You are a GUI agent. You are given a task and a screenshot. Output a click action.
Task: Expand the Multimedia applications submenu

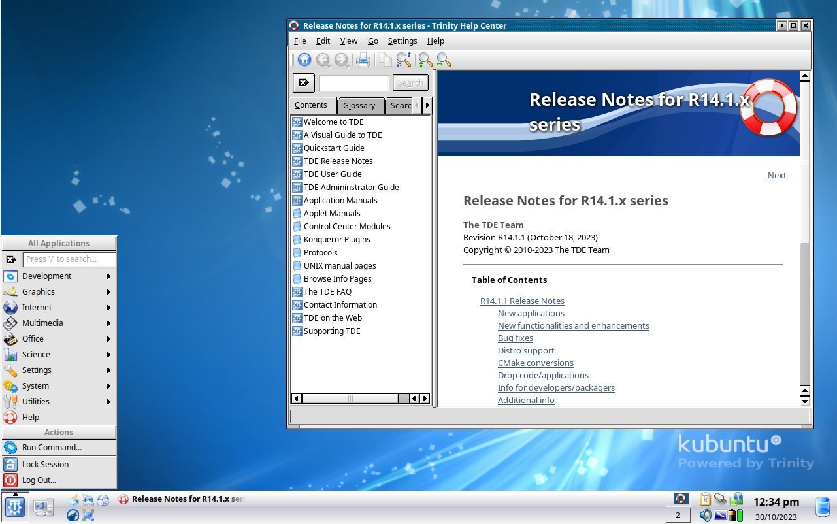[59, 323]
